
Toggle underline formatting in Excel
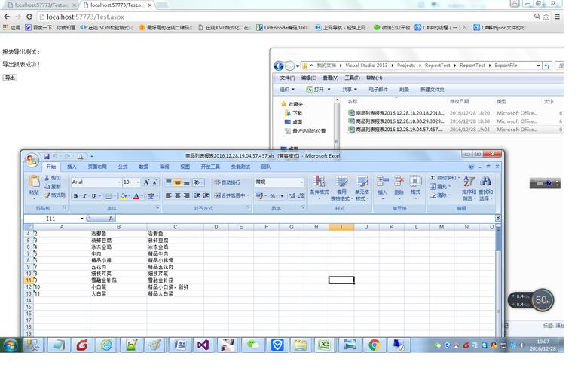coord(93,195)
